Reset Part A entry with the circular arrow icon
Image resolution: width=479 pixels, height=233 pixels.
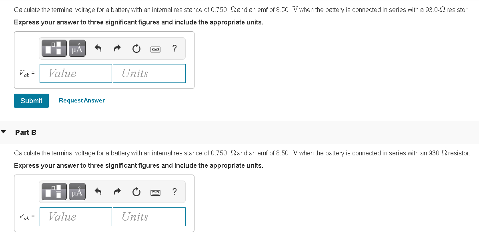point(136,48)
